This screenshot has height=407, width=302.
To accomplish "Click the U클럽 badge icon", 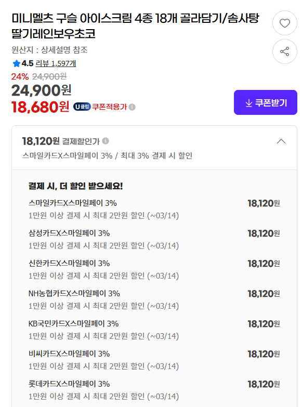I will [82, 107].
